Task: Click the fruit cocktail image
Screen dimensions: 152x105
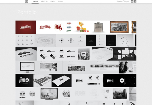Action: coord(82,27)
